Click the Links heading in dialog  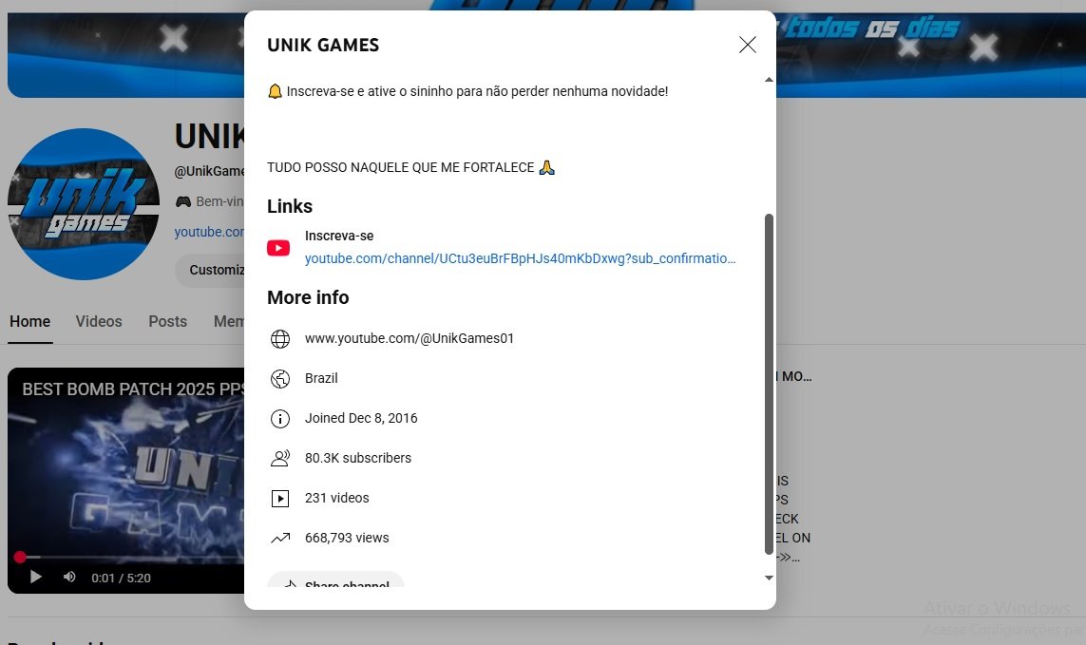(290, 206)
